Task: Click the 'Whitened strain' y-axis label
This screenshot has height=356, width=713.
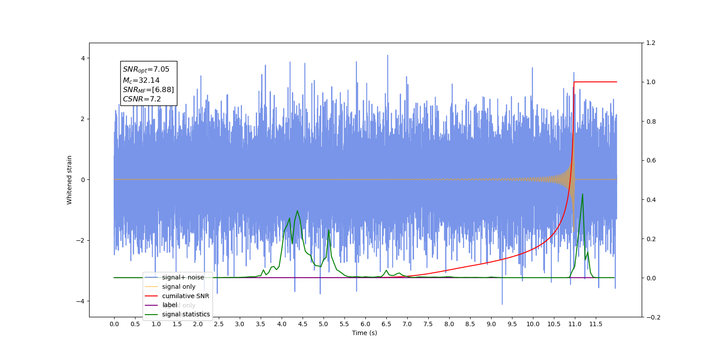Action: [69, 180]
